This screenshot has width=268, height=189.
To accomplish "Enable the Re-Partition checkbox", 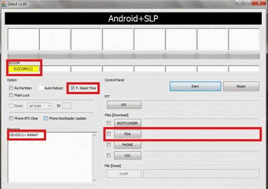I will click(x=11, y=88).
